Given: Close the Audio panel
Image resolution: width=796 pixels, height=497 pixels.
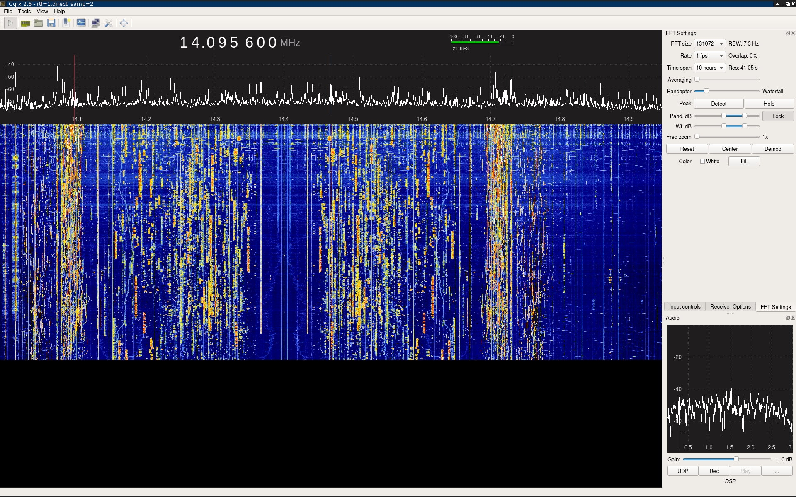Looking at the screenshot, I should 793,318.
